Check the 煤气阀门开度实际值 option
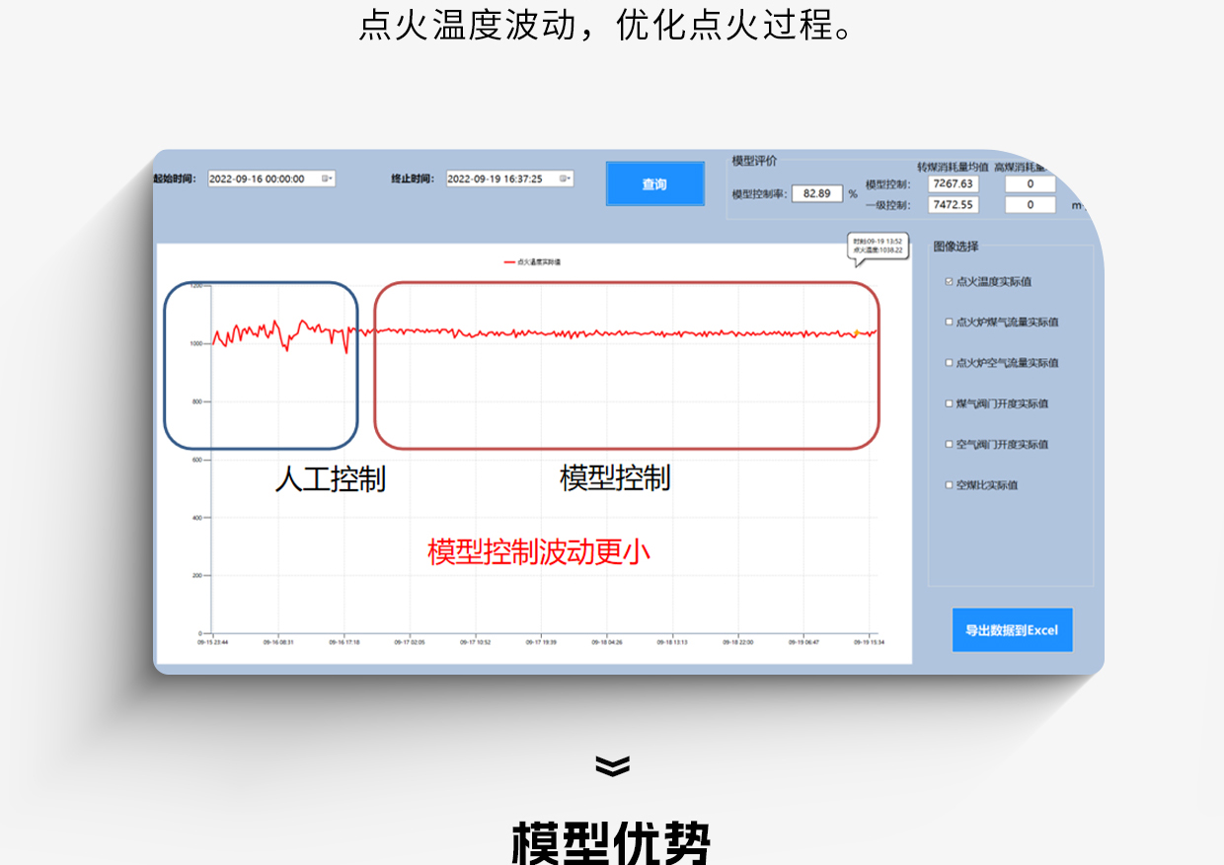The width and height of the screenshot is (1224, 865). point(949,403)
